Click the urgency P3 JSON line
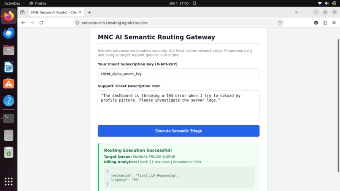This screenshot has height=191, width=340. tap(125, 180)
